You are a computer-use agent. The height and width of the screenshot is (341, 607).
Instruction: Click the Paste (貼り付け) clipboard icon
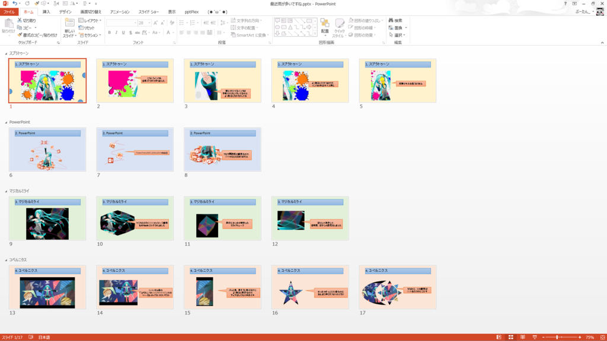click(x=8, y=24)
